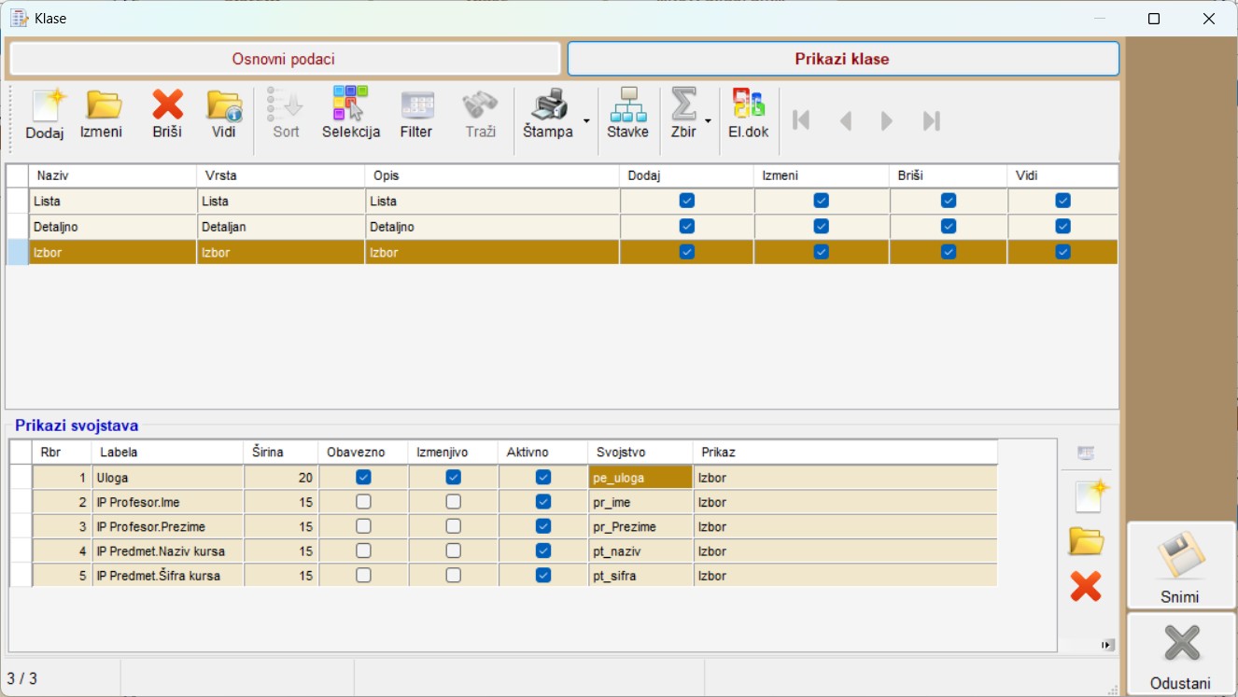Open the Filter tool
1238x697 pixels.
click(x=416, y=104)
